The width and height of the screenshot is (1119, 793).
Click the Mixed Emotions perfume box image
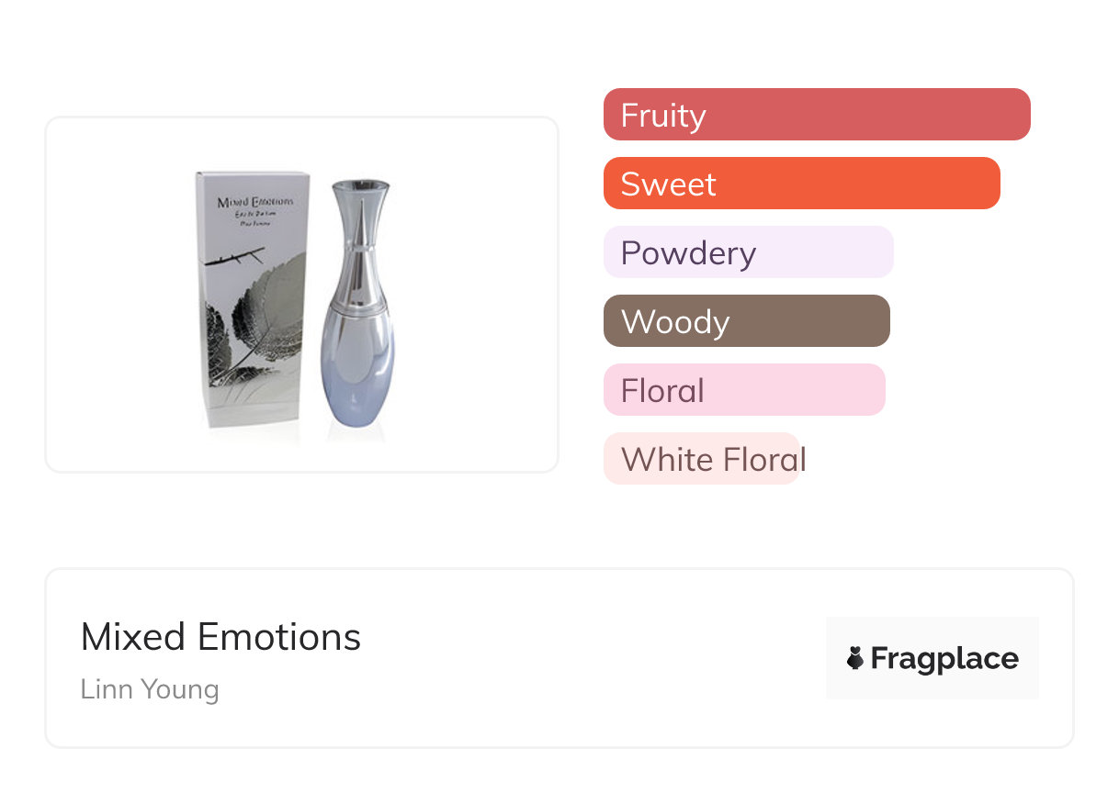click(253, 298)
